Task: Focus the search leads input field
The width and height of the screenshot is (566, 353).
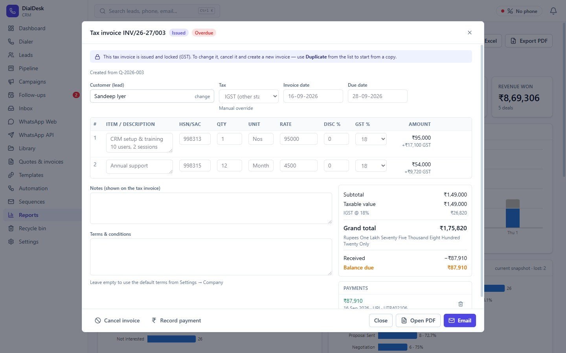Action: click(157, 11)
